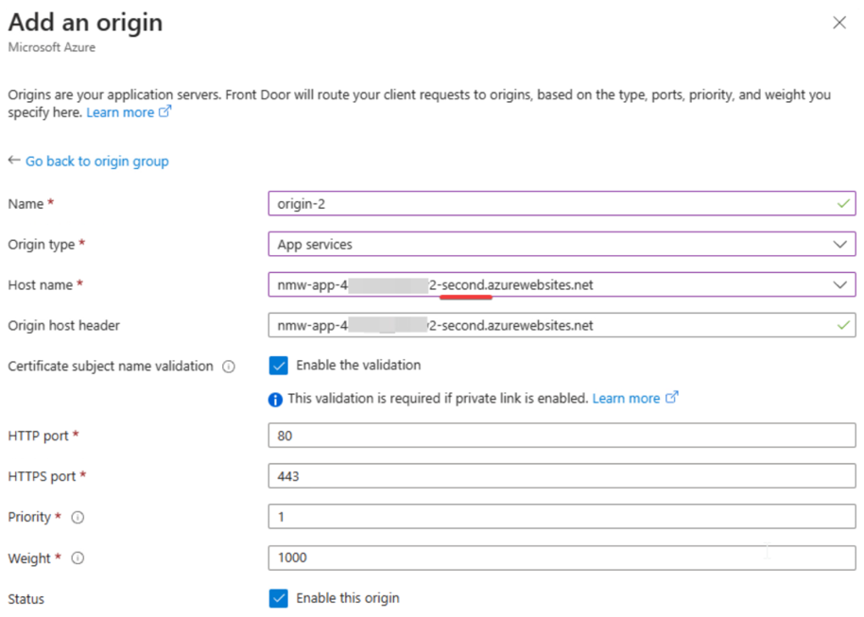Open external link icon after first Learn more
The height and width of the screenshot is (617, 864).
tap(164, 111)
